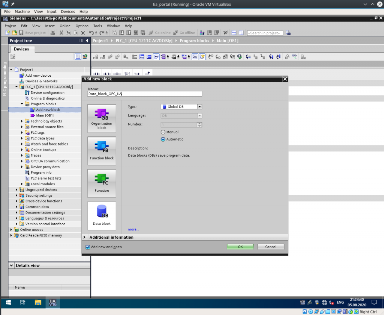Select Main [OB1] in project tree
The image size is (384, 315).
pos(45,115)
